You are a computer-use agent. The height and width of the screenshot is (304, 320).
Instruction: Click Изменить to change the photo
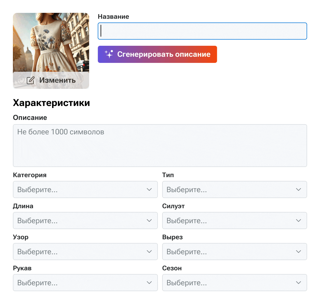(x=57, y=80)
